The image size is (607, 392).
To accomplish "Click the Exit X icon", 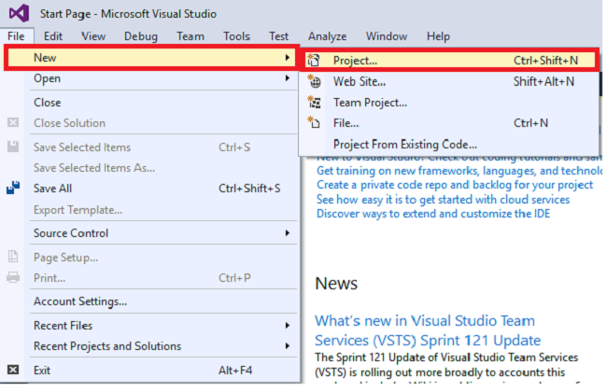I will (x=13, y=370).
